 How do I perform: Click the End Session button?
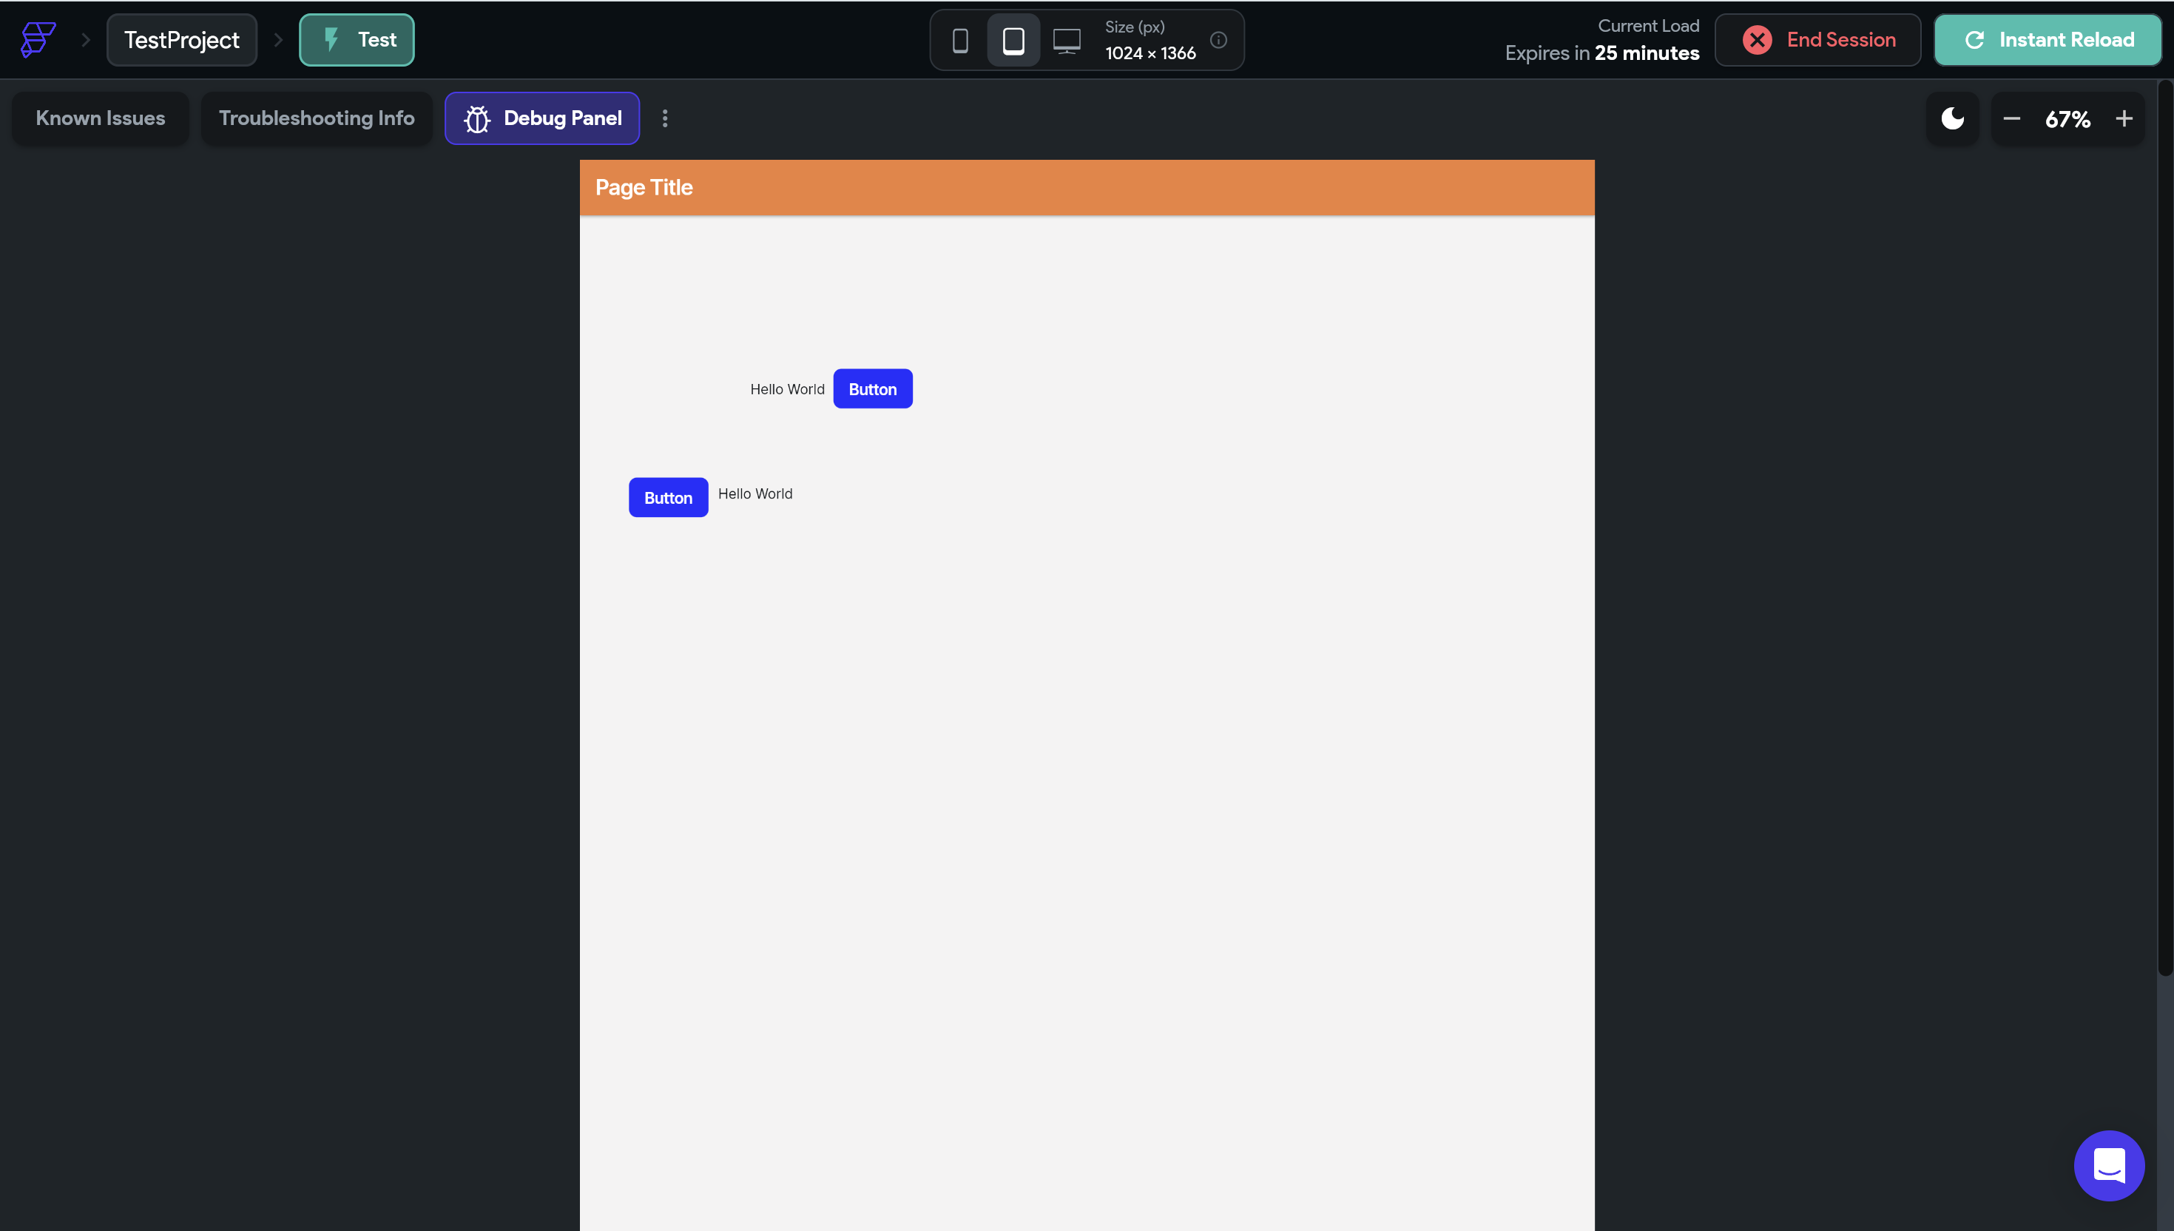click(1817, 40)
